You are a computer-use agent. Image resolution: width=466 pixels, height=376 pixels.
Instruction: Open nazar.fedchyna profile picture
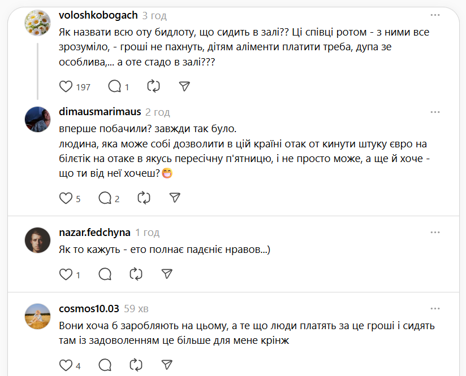point(39,240)
